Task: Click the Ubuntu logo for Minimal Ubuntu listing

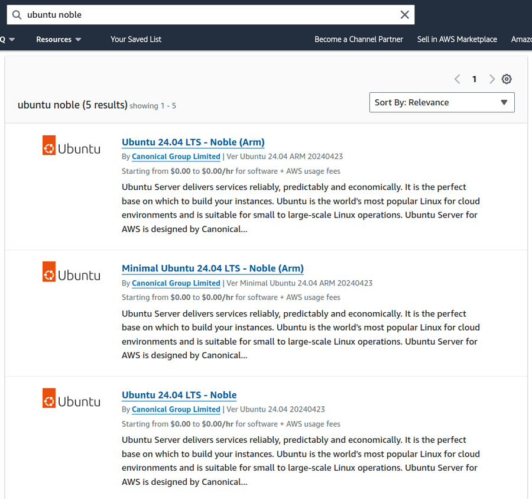Action: pos(71,271)
